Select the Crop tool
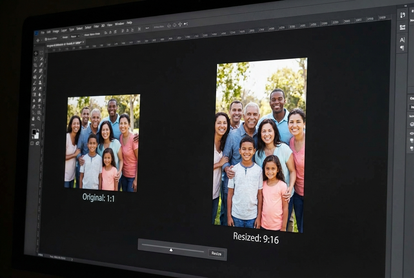The width and height of the screenshot is (414, 278). tap(35, 65)
